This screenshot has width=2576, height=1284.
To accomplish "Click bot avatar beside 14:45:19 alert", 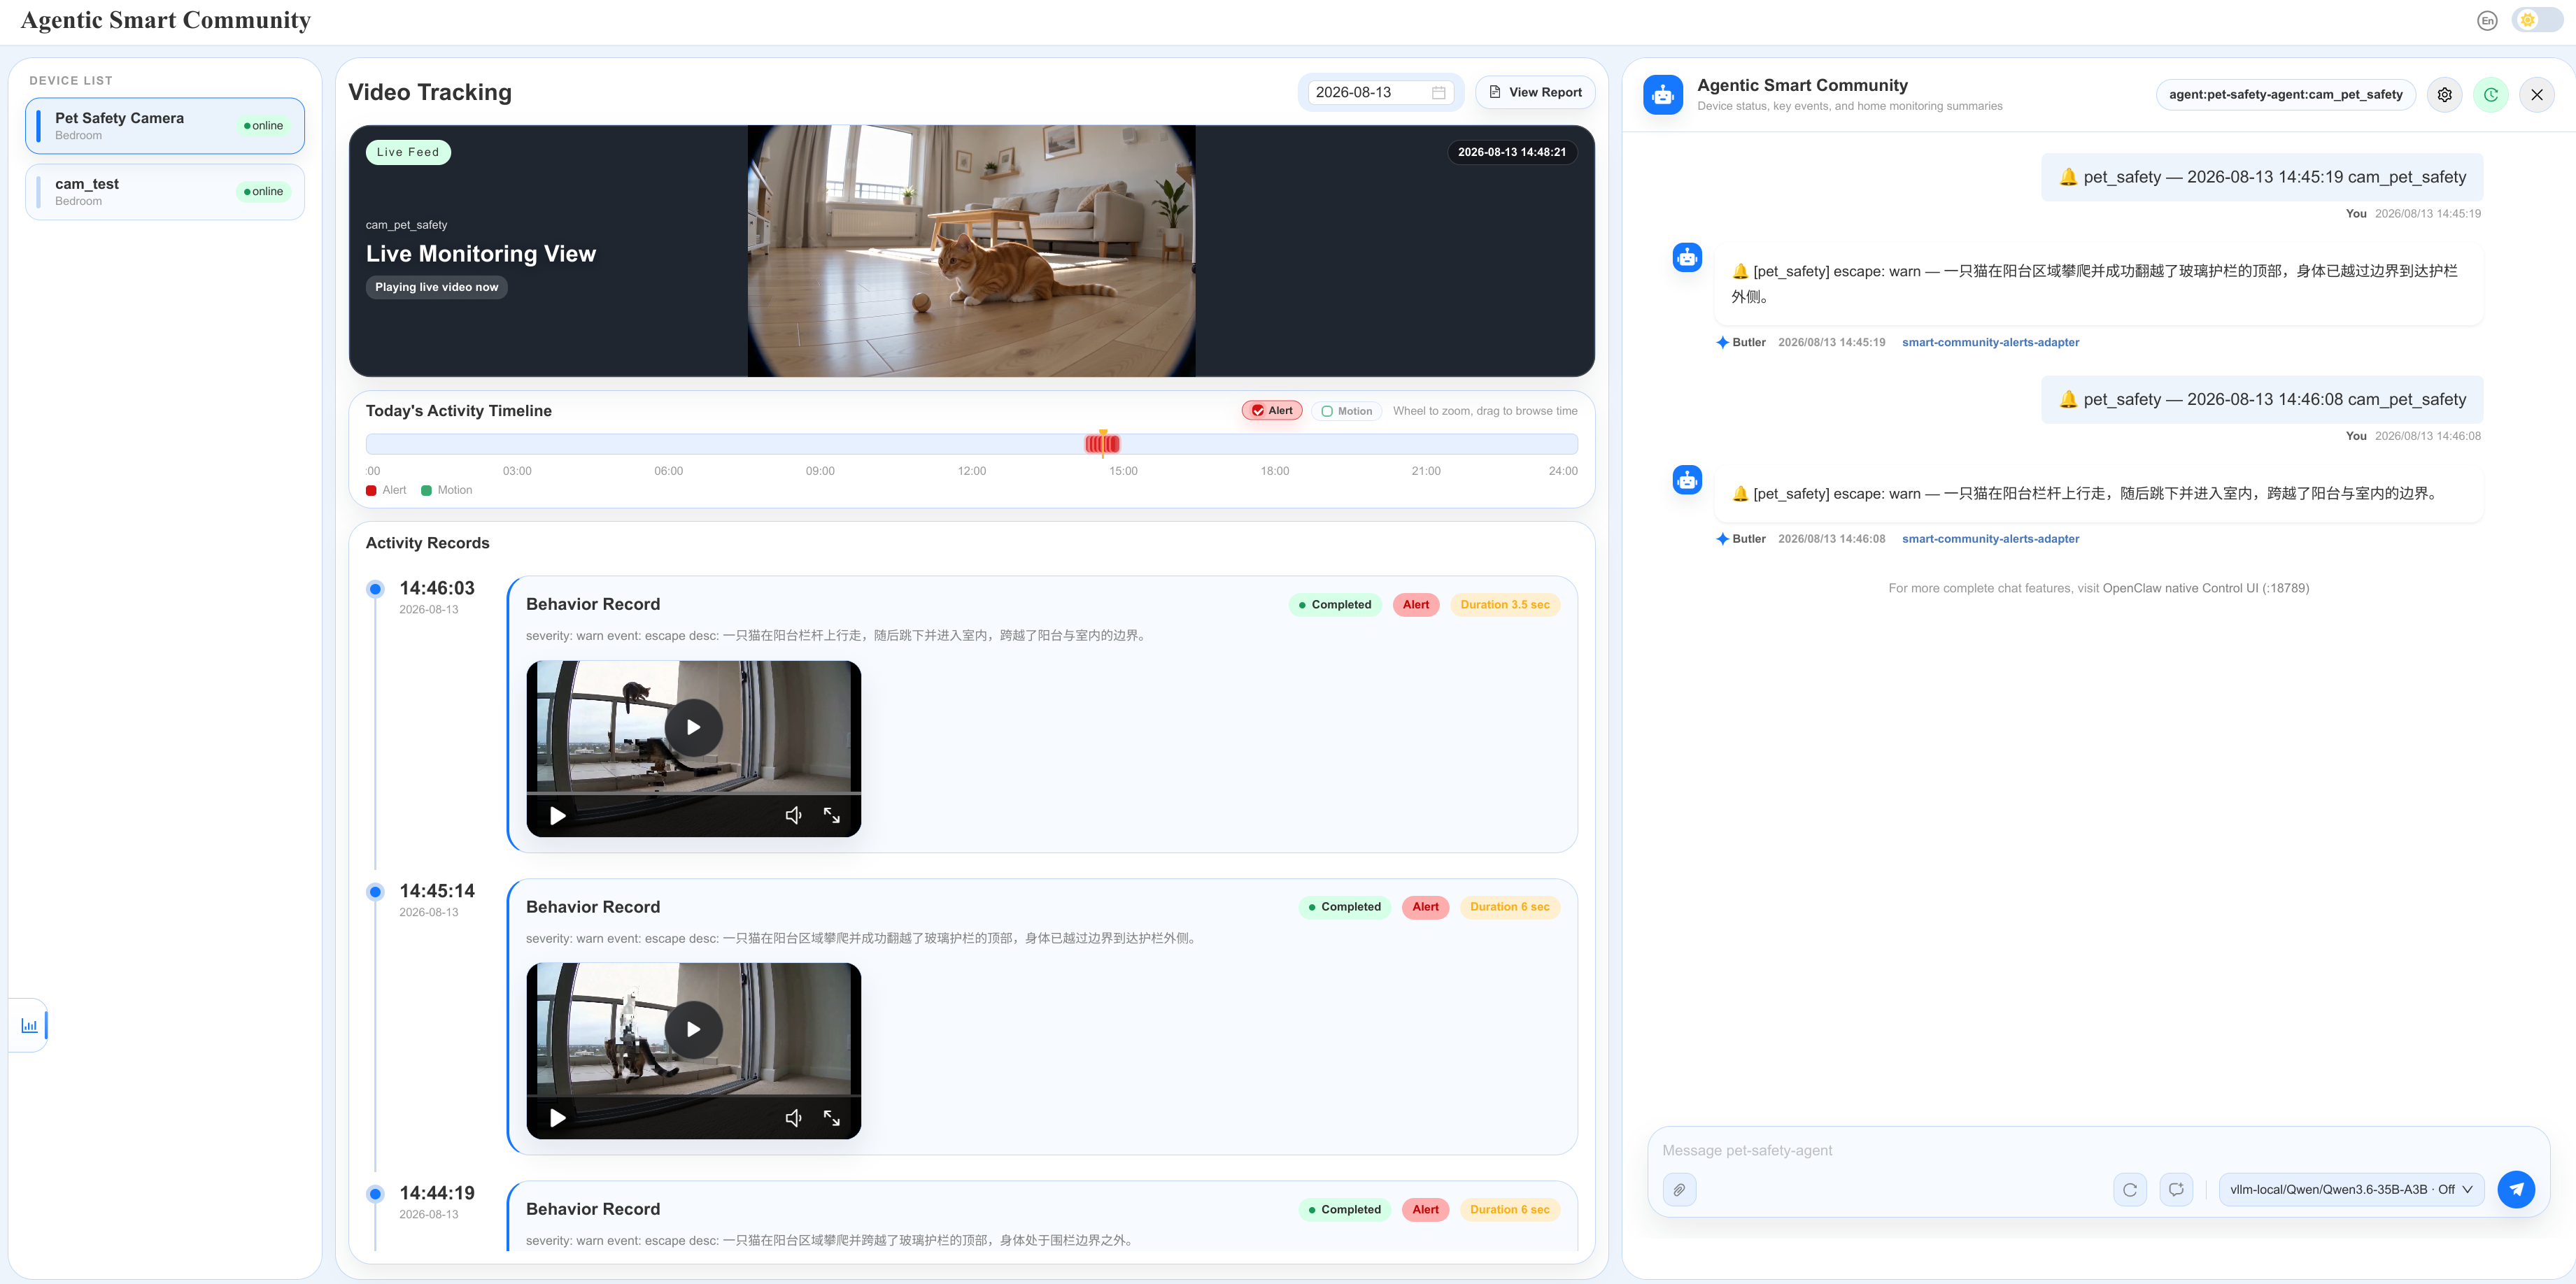I will tap(1687, 258).
